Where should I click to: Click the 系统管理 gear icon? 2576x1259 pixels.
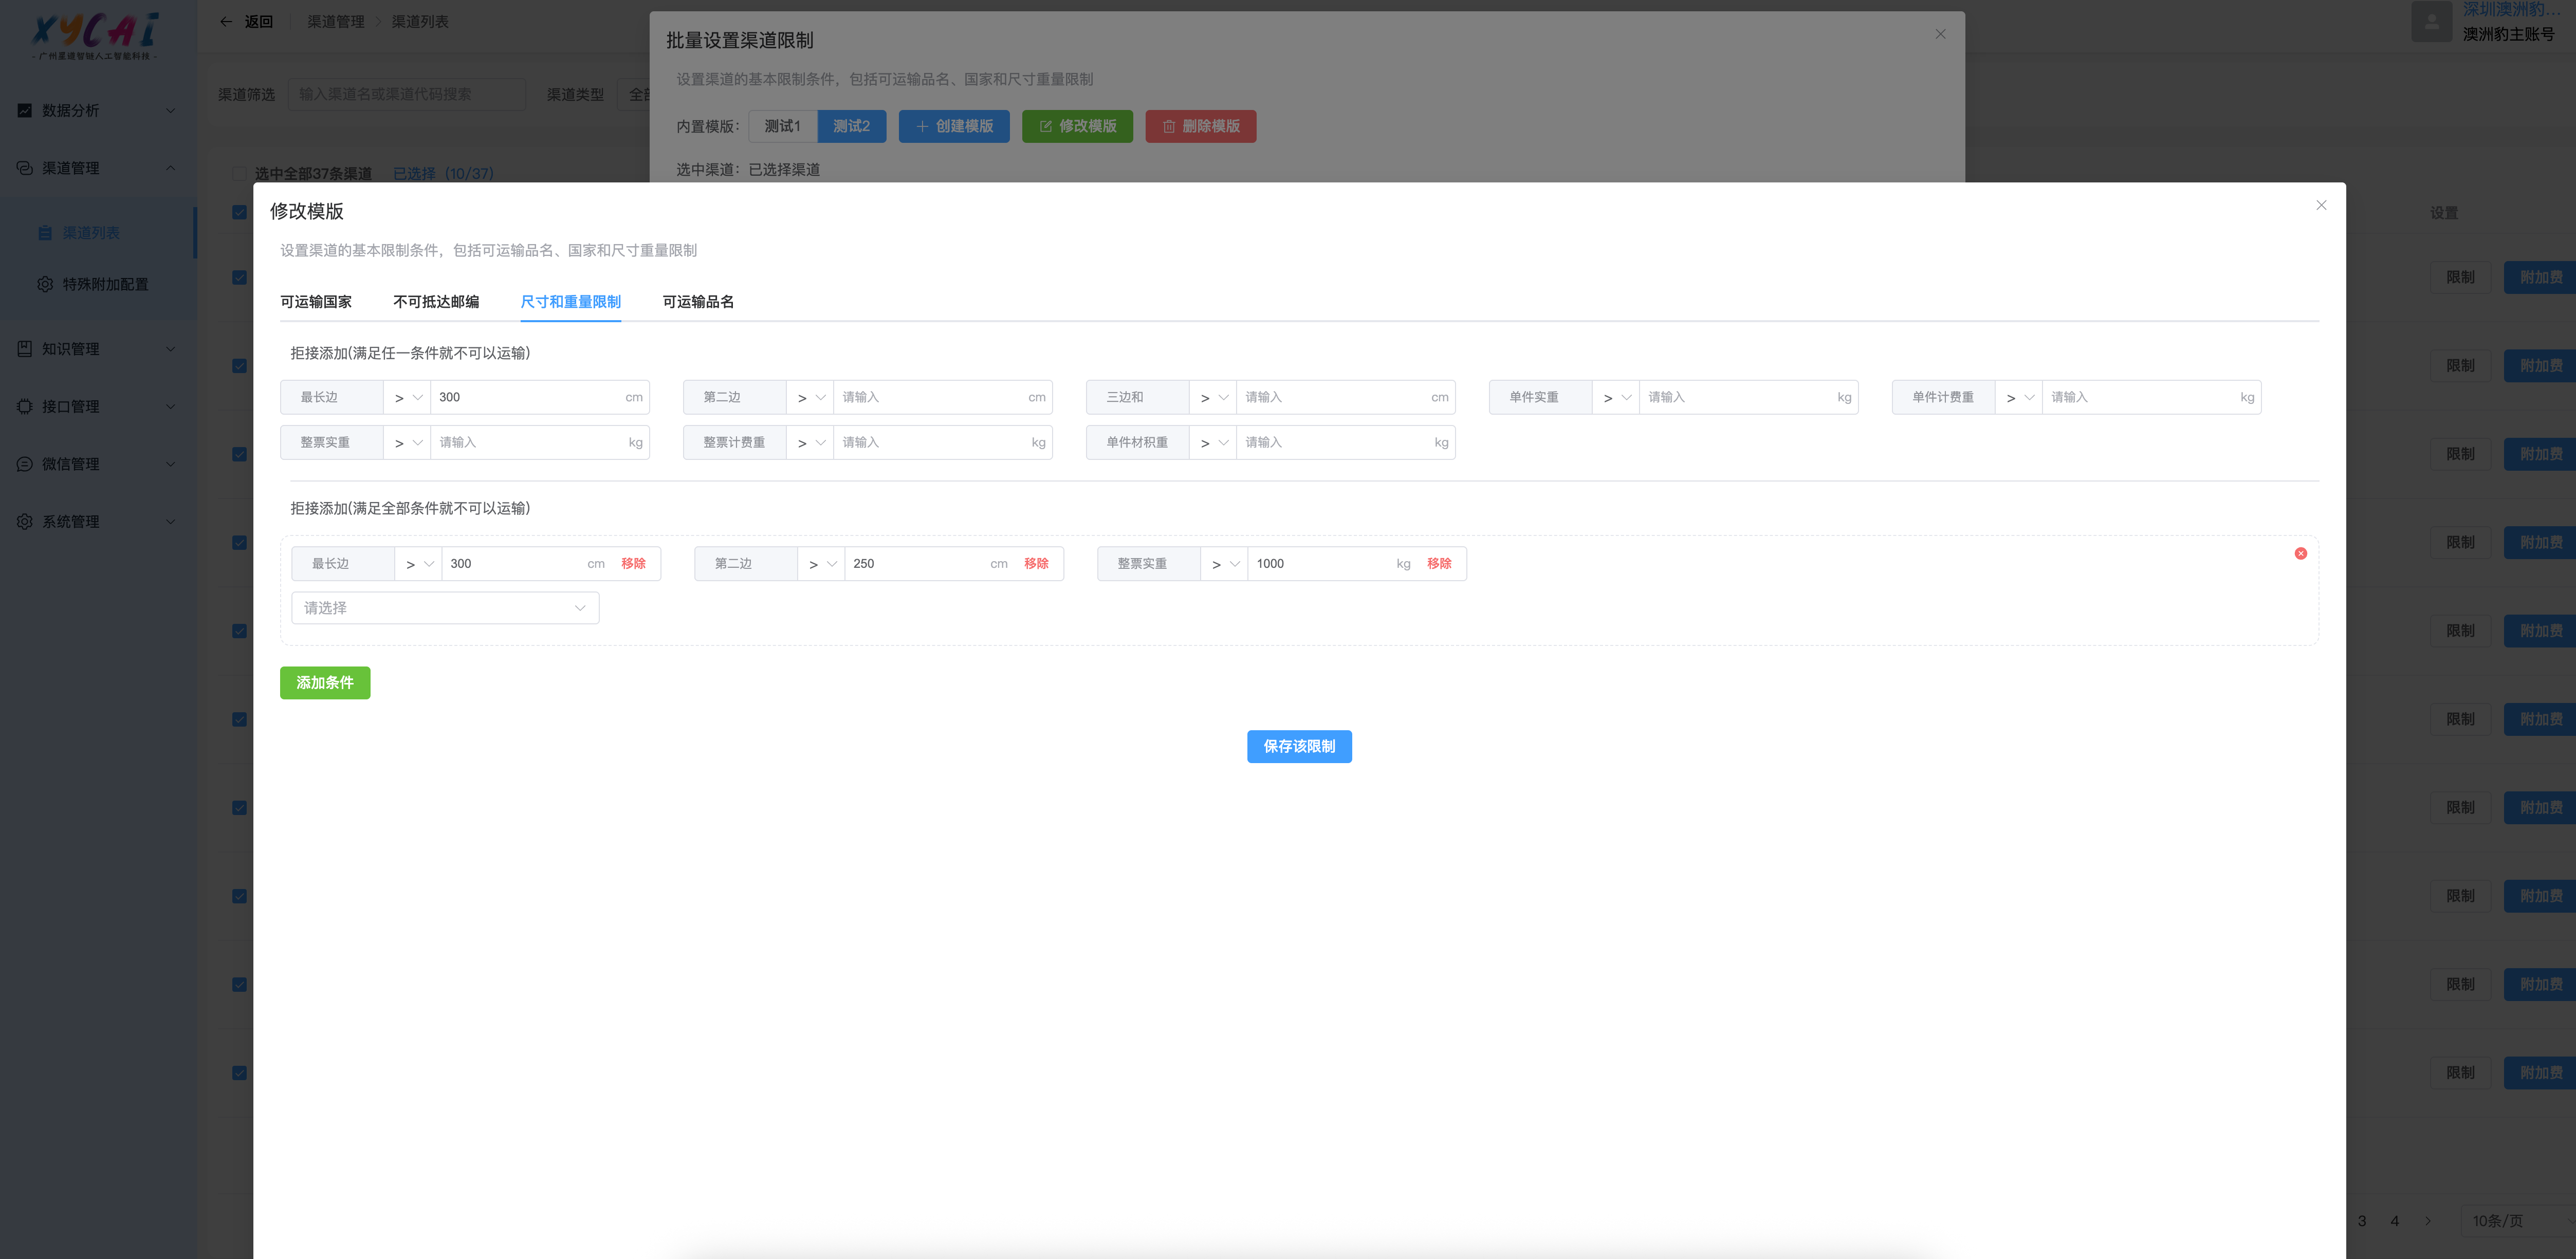[25, 521]
